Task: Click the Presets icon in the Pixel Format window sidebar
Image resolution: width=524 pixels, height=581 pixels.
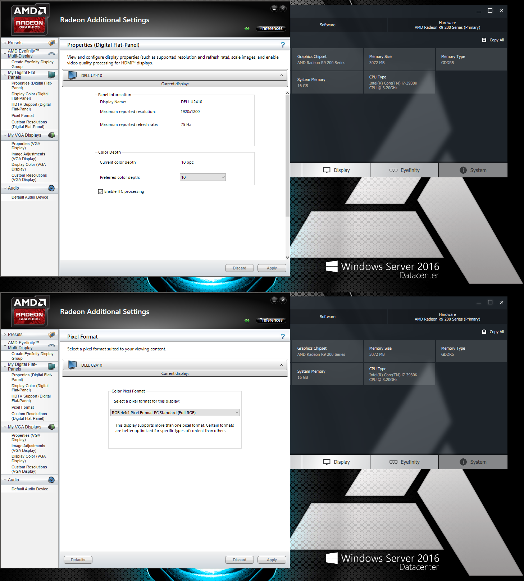Action: tap(52, 335)
